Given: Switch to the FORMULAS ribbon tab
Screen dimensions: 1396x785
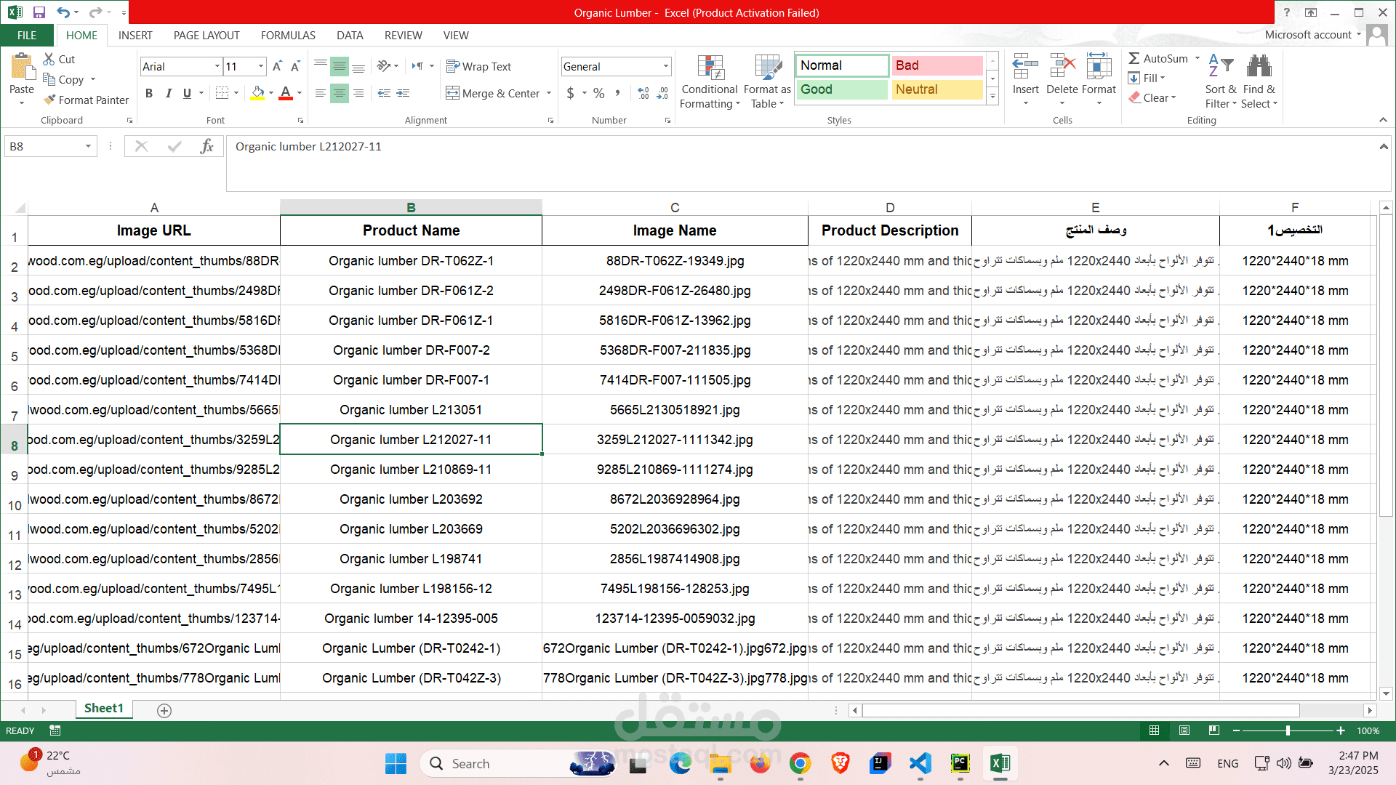Looking at the screenshot, I should [x=288, y=35].
